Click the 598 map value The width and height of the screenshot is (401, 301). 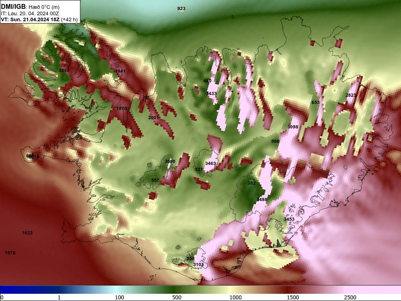pos(275,141)
